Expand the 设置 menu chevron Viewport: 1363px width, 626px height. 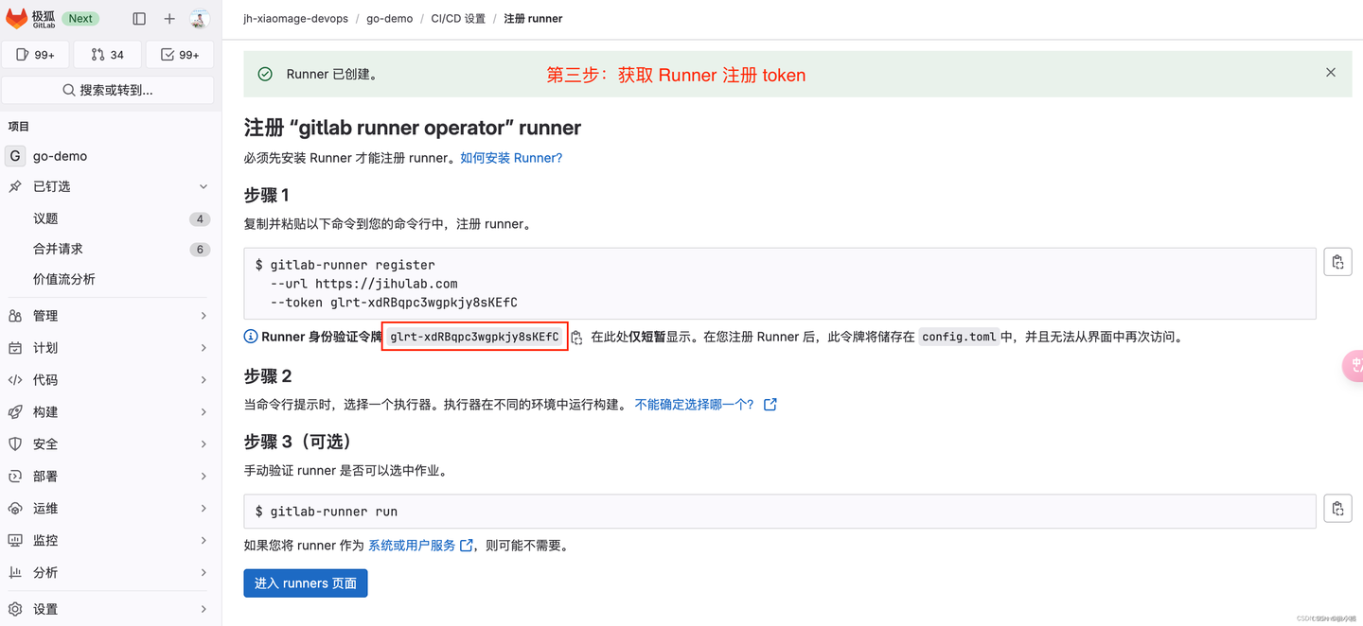tap(204, 609)
